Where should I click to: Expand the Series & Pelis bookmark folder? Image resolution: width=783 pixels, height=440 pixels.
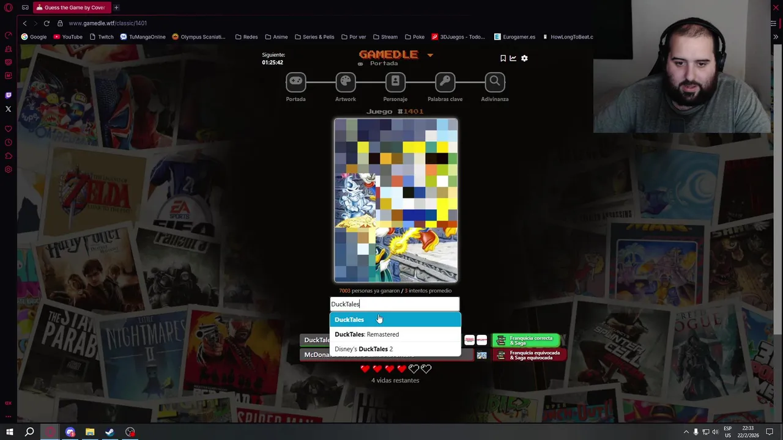[314, 37]
